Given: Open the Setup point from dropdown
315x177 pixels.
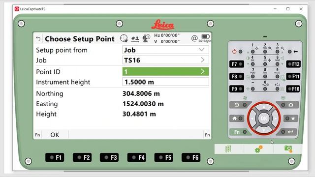Looking at the screenshot, I should 165,50.
